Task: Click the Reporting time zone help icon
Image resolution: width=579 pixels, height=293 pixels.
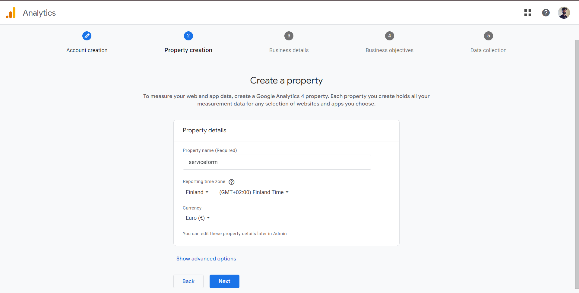Action: 232,182
